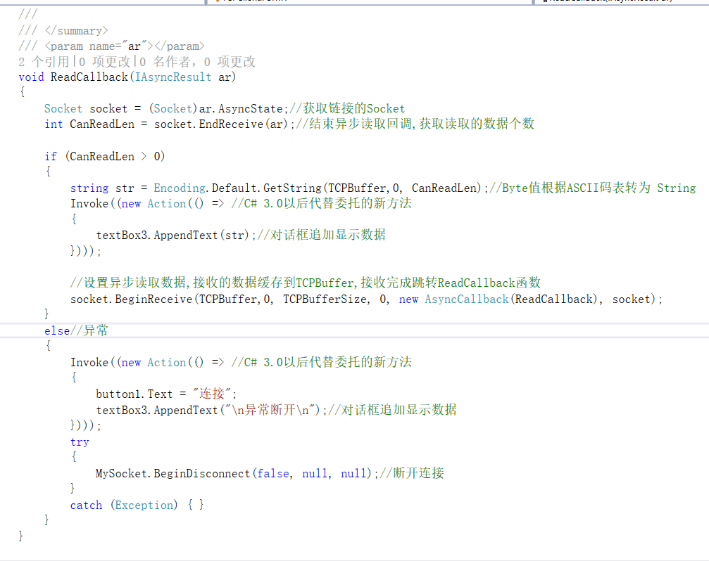Click the "AsyncCallback" type name
The image size is (709, 561).
pyautogui.click(x=467, y=299)
